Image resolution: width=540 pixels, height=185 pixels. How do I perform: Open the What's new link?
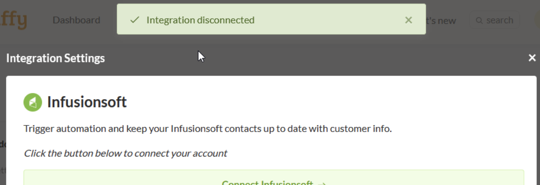click(x=441, y=20)
